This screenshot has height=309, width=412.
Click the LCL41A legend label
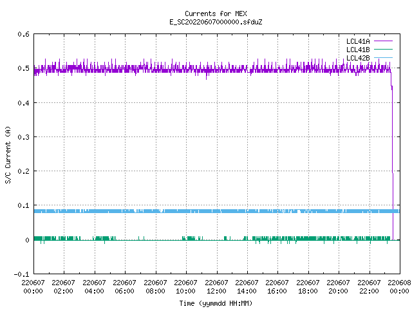(x=358, y=41)
